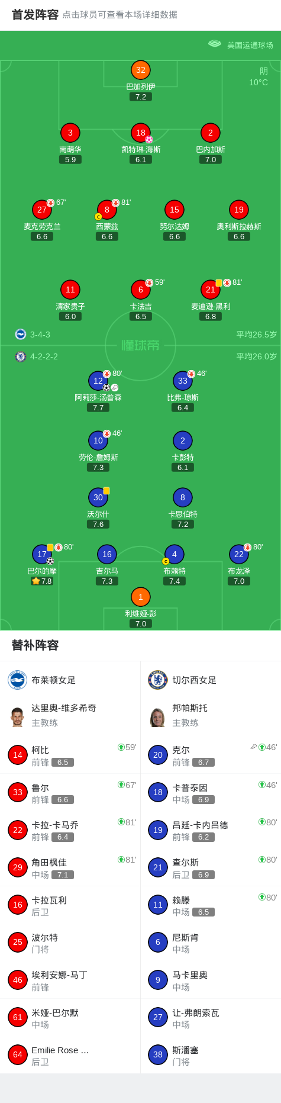Select substitute 20 克尔 row

pyautogui.click(x=211, y=755)
